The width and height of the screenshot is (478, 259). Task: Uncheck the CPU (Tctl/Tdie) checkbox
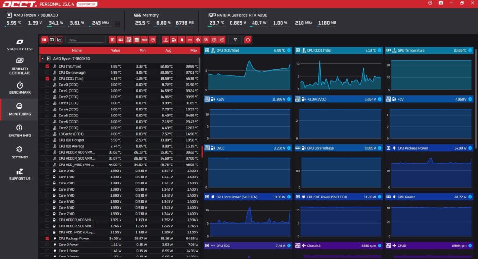[47, 66]
